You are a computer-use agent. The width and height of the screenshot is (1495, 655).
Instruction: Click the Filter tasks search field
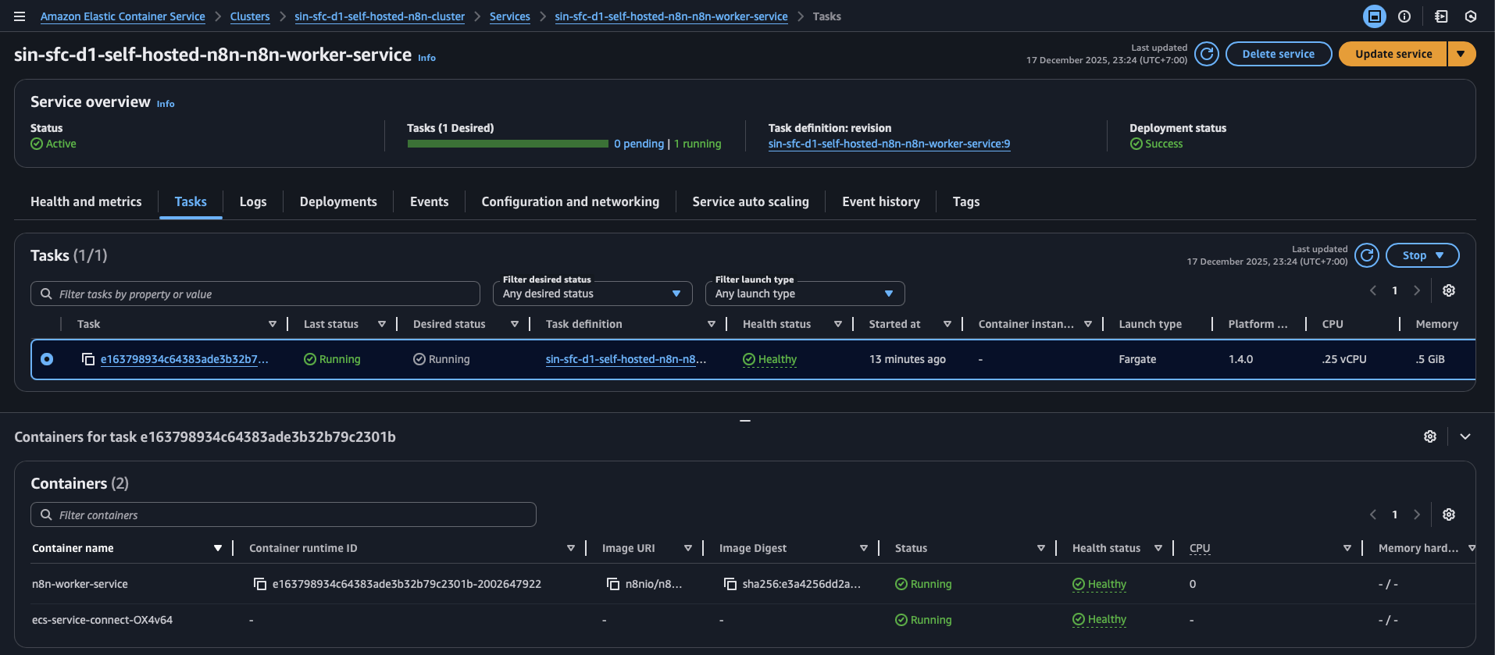(255, 294)
